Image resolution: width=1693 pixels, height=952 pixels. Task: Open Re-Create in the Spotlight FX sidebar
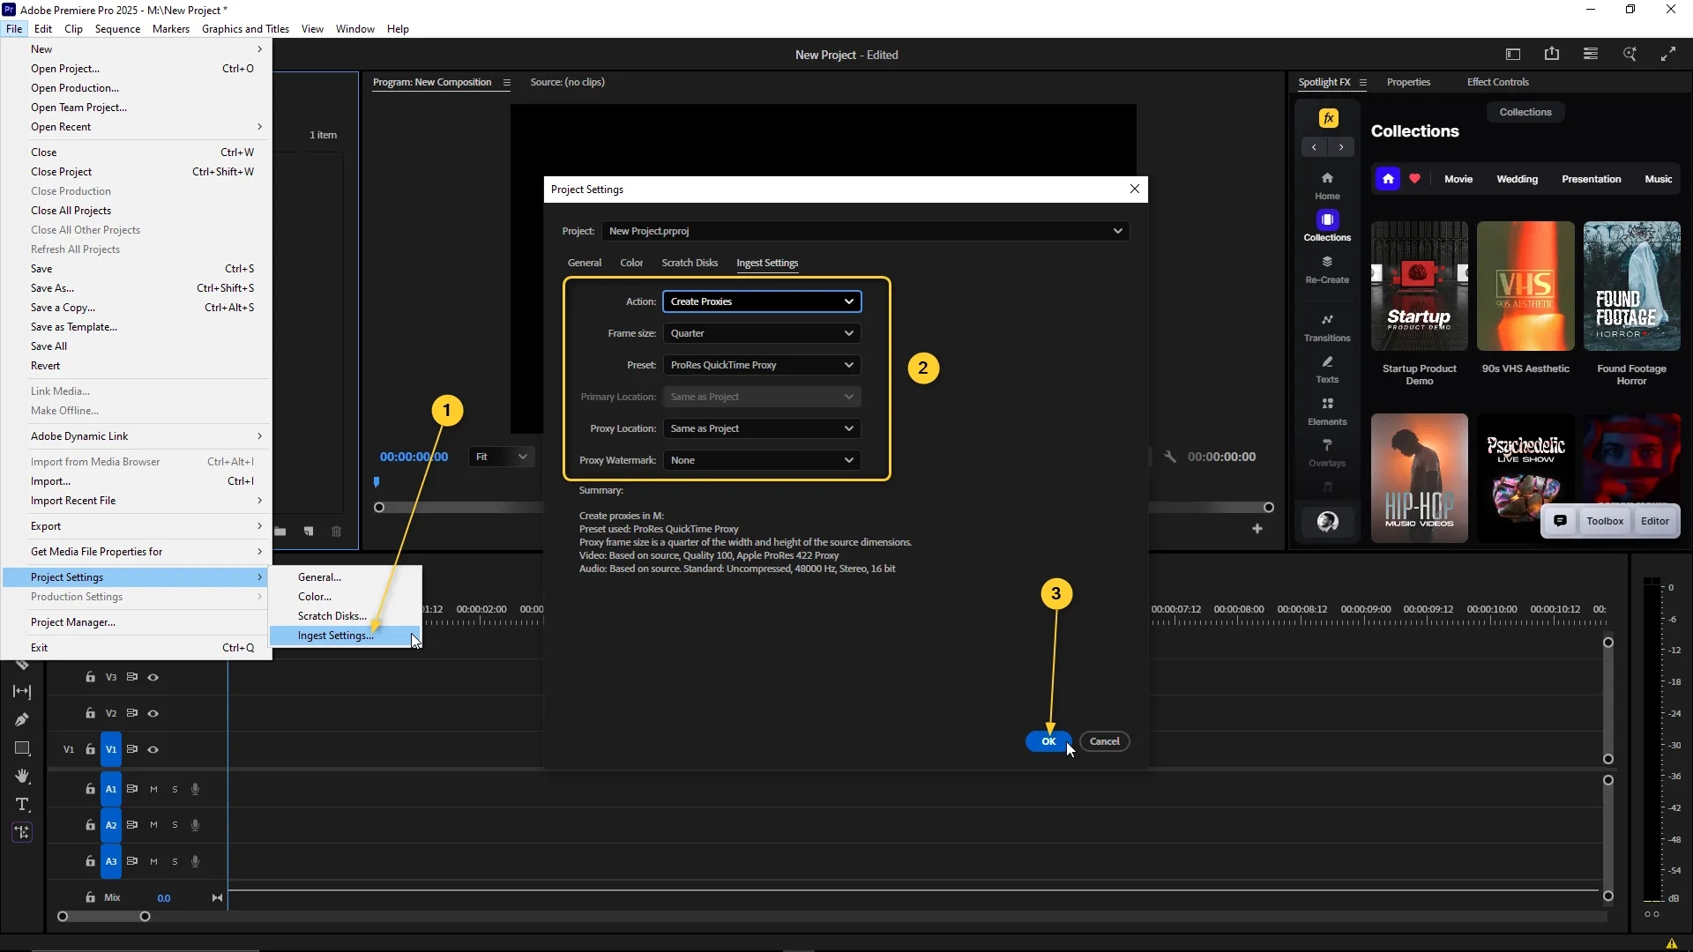click(x=1327, y=270)
